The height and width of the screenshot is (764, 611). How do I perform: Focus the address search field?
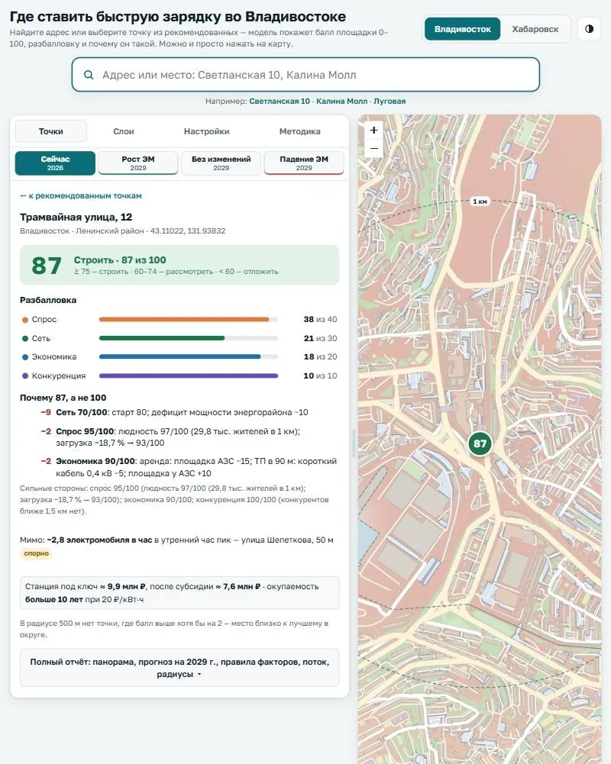(305, 75)
